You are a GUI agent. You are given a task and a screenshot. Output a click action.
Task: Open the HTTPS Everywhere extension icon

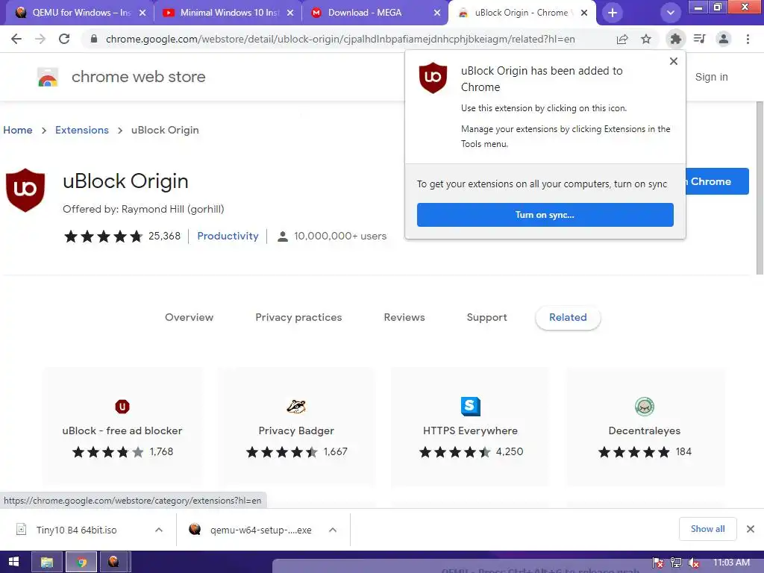point(470,407)
